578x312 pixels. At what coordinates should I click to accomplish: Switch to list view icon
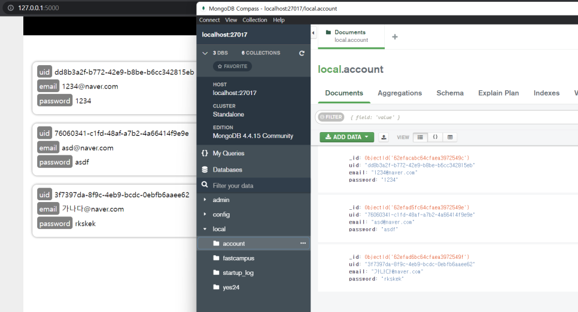[420, 137]
